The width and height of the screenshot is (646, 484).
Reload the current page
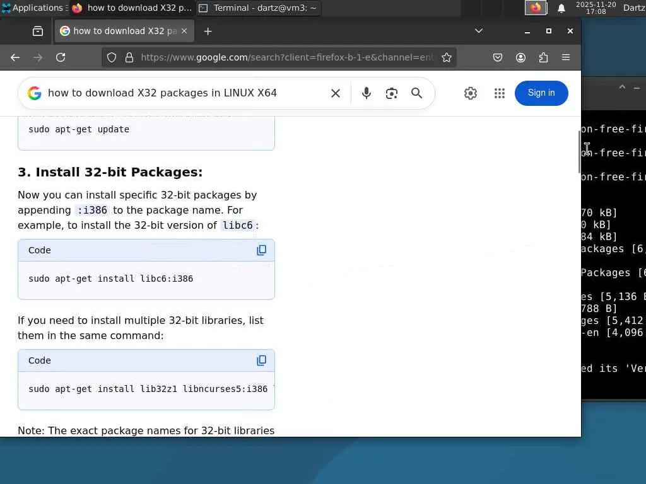[61, 57]
